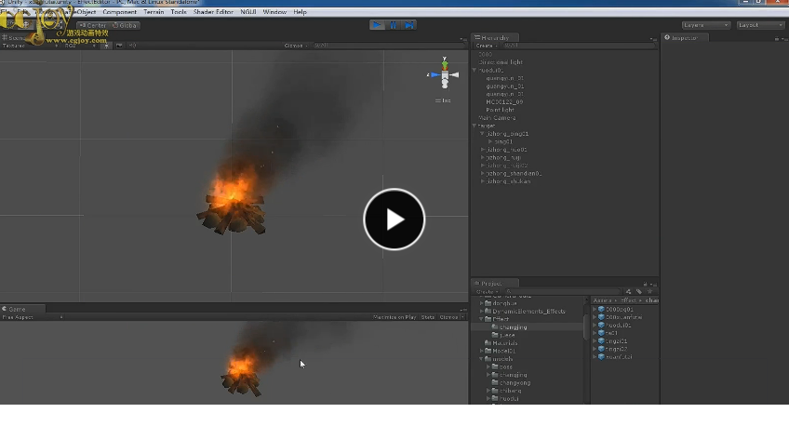Open the Free Aspect dropdown in Game view
Screen dimensions: 789x426
[33, 317]
